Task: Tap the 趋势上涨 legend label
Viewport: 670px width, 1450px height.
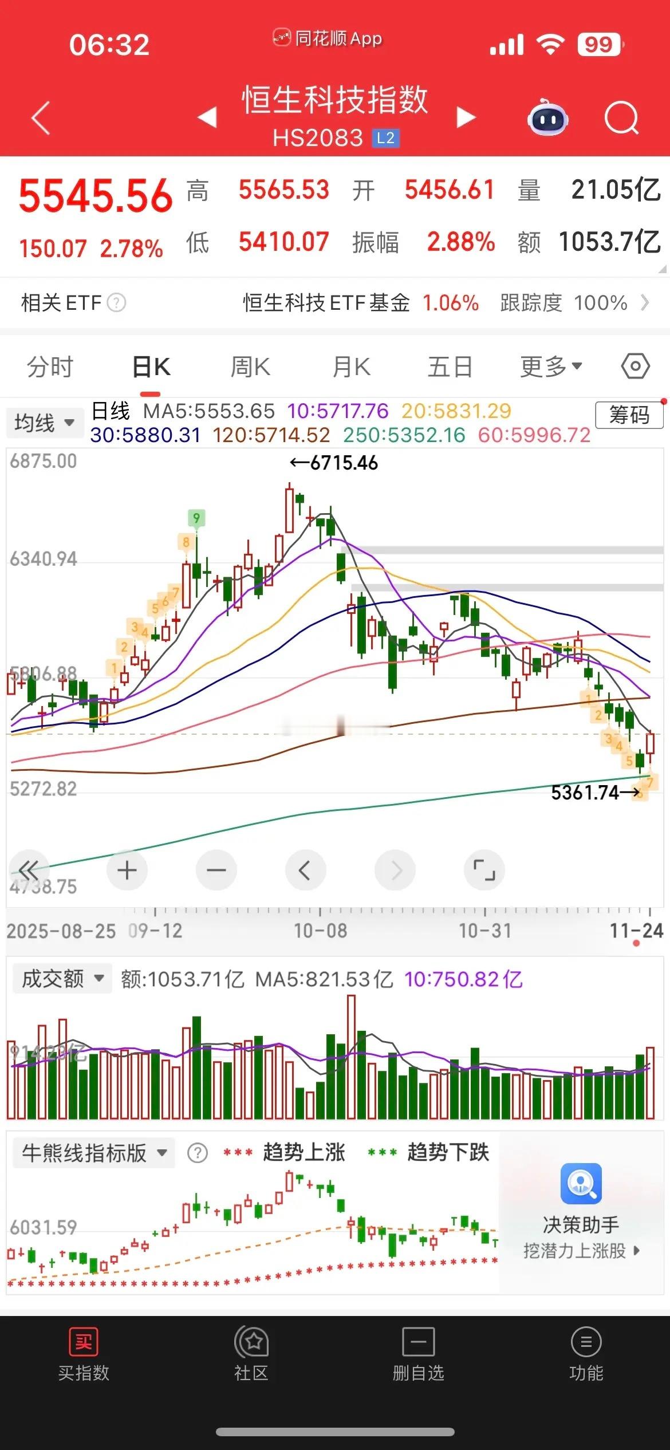Action: 304,1152
